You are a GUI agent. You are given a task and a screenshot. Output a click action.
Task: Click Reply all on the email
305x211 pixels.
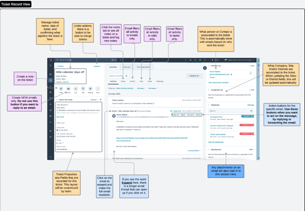click(x=175, y=115)
